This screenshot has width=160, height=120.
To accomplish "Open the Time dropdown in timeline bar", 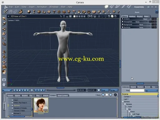I will [x=105, y=90].
